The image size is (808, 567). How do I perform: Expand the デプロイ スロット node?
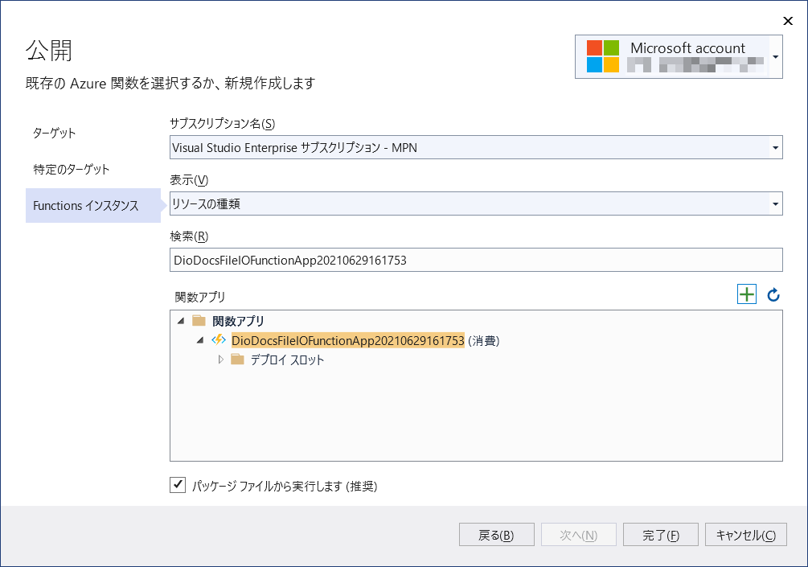220,360
